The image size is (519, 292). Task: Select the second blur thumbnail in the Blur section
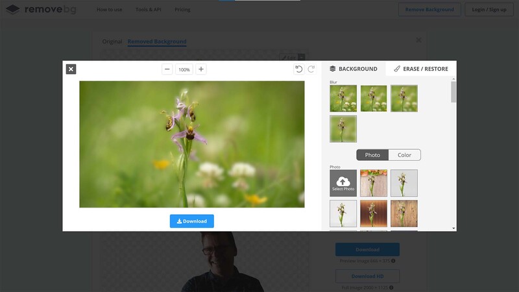(x=374, y=99)
